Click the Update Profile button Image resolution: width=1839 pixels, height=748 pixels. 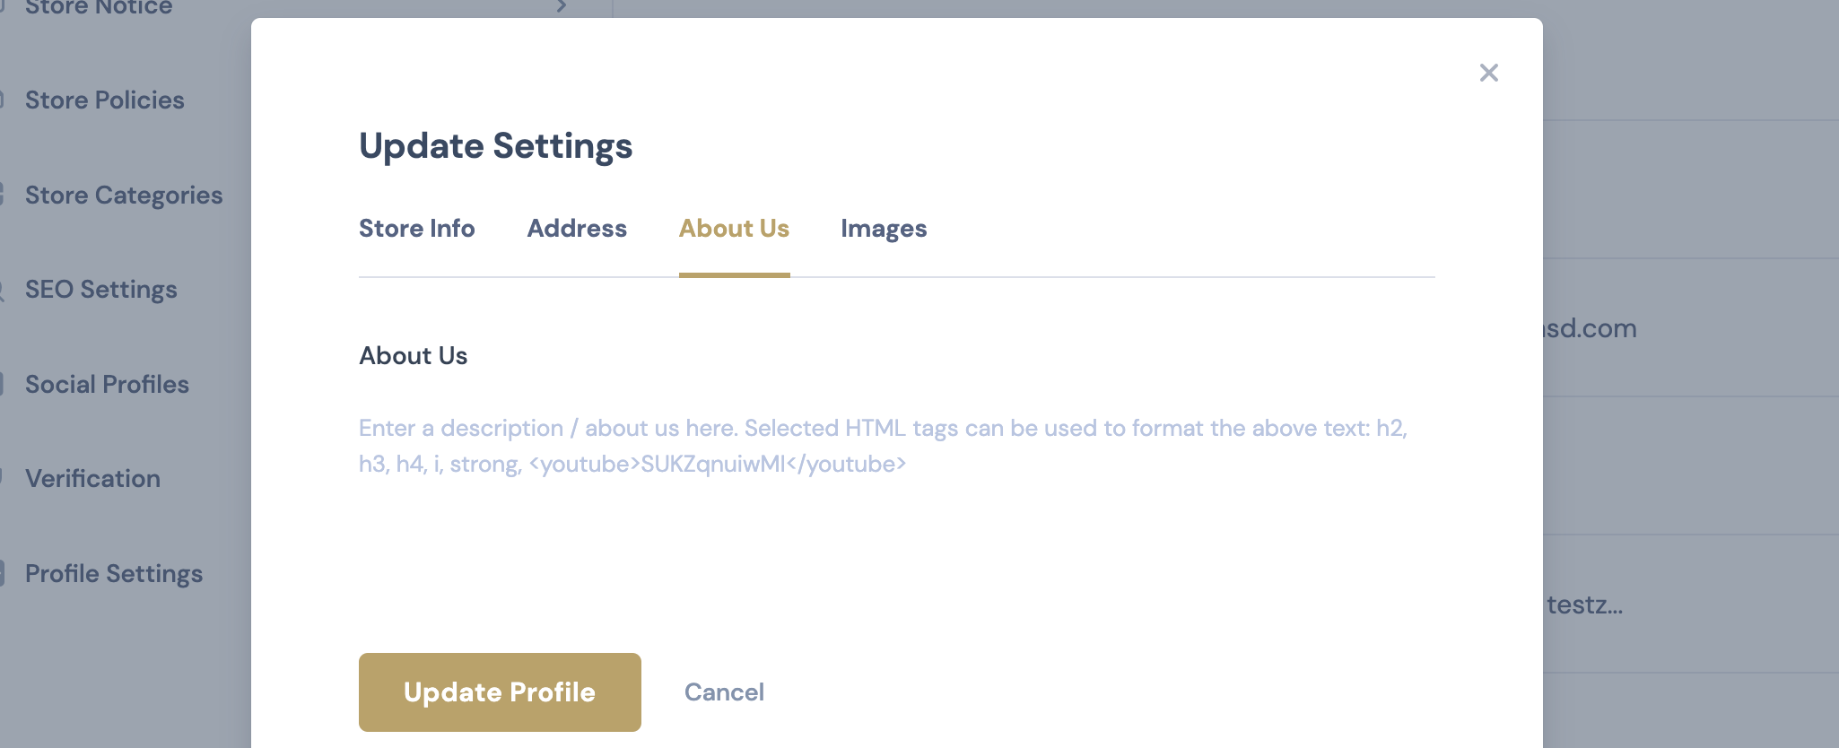pos(500,692)
